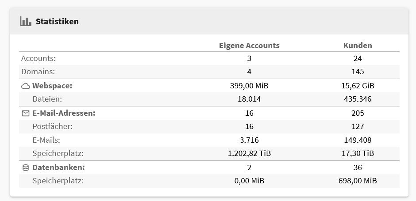416x201 pixels.
Task: Select the 15,62 GiB webspace value
Action: tap(358, 86)
